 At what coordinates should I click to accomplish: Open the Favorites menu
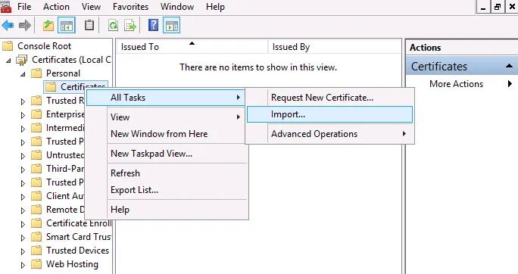(130, 7)
